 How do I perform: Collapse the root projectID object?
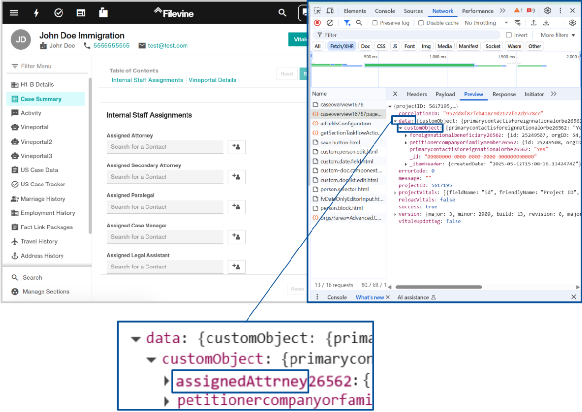(390, 106)
